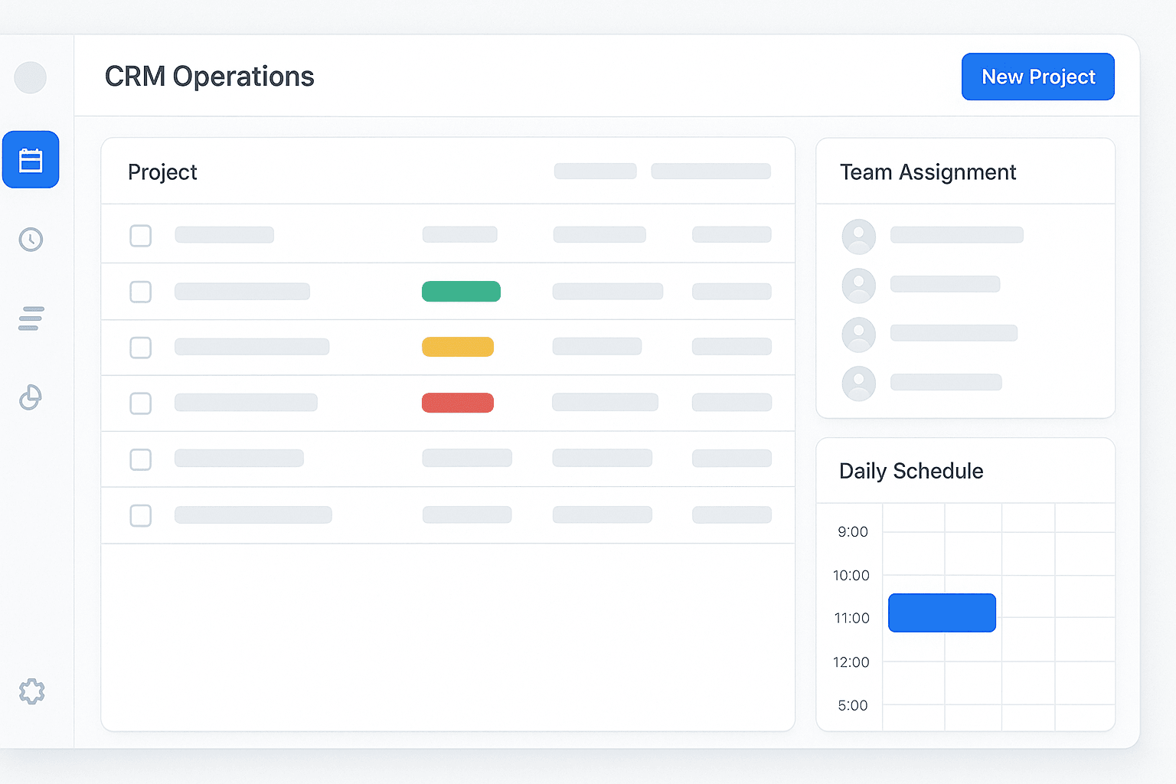
Task: Click the green status badge
Action: (461, 292)
